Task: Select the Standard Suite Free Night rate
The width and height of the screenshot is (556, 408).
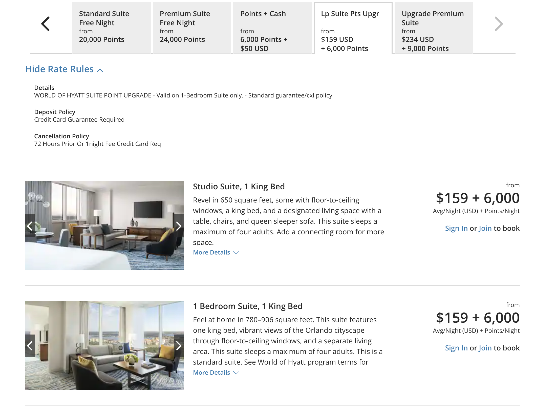Action: click(111, 27)
